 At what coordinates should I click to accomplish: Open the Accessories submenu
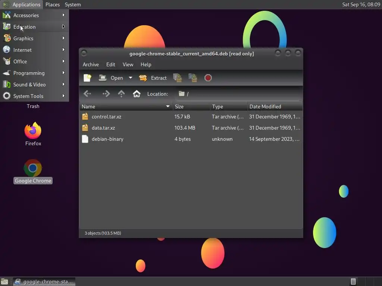[x=34, y=15]
